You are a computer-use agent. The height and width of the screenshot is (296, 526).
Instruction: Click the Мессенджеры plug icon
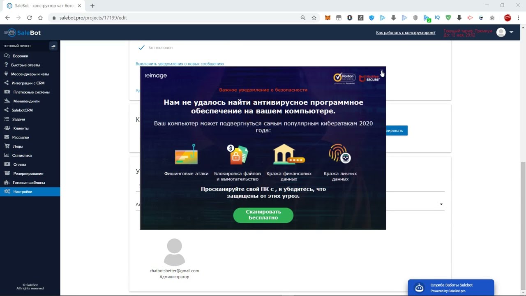(x=7, y=74)
